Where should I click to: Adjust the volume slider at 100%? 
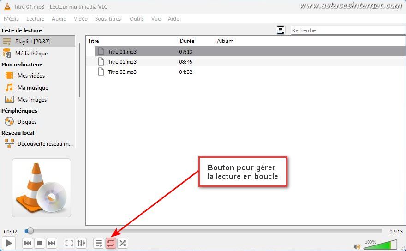pyautogui.click(x=380, y=245)
